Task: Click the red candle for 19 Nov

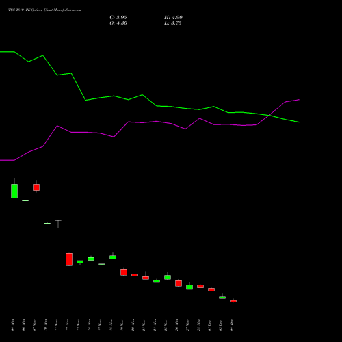Action: [124, 272]
